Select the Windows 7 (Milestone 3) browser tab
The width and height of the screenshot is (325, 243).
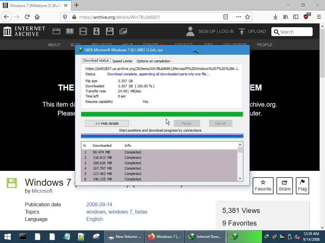click(x=36, y=5)
